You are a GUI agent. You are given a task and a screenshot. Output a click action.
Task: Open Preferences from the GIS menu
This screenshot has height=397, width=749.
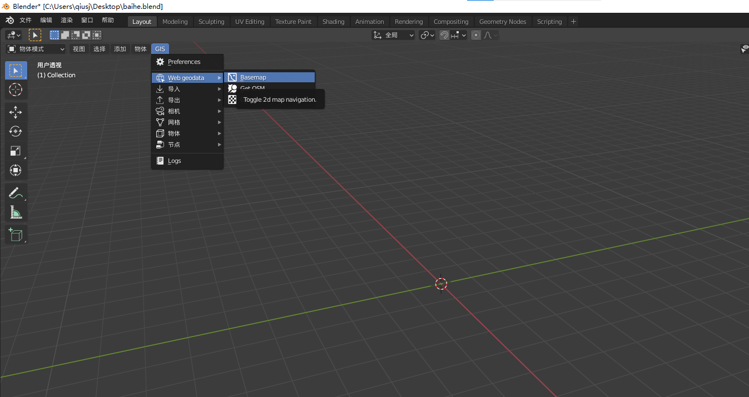pos(184,62)
